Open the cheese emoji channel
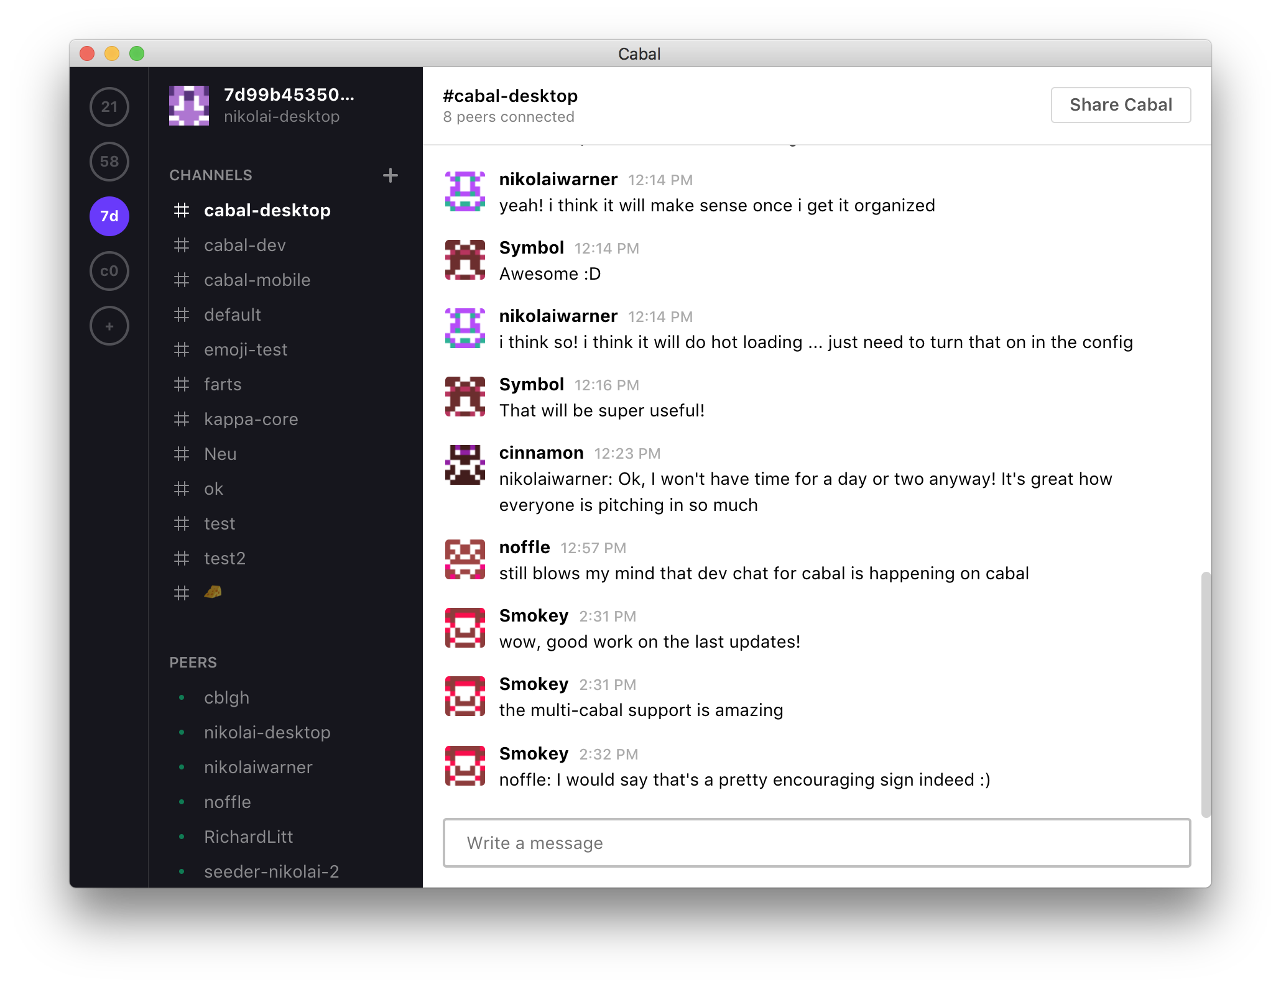This screenshot has width=1281, height=987. (213, 592)
